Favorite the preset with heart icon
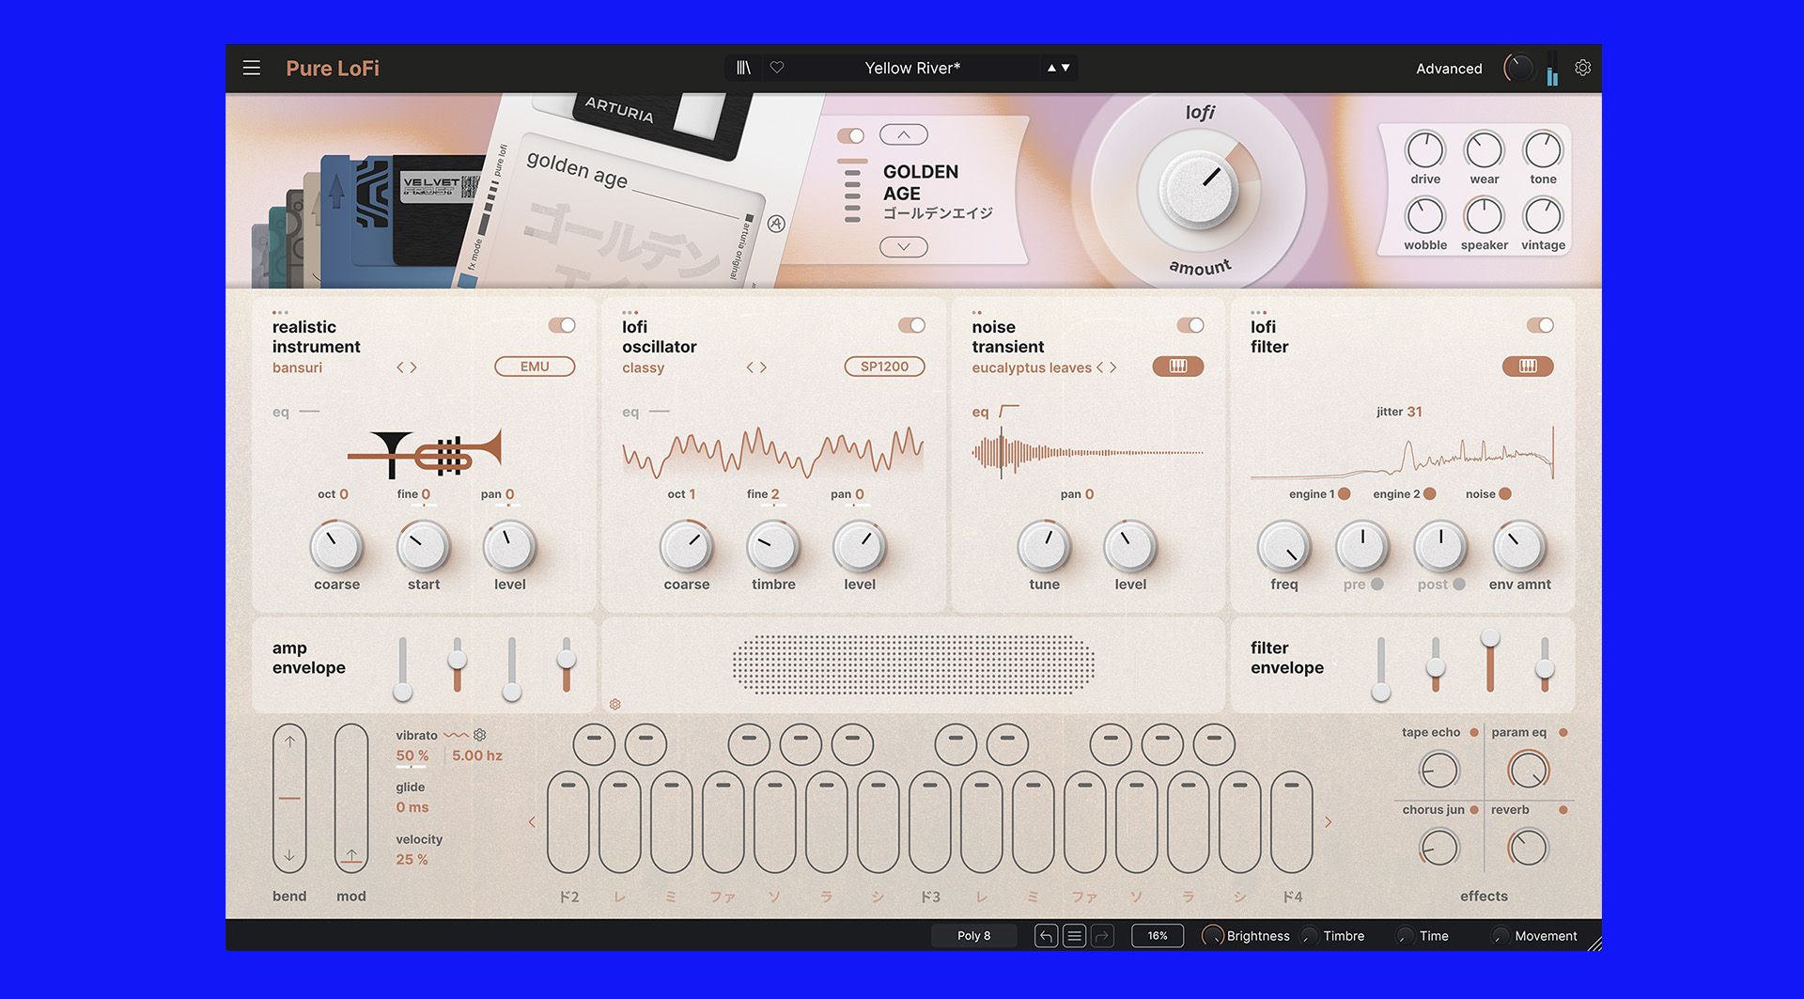The width and height of the screenshot is (1804, 999). point(777,68)
